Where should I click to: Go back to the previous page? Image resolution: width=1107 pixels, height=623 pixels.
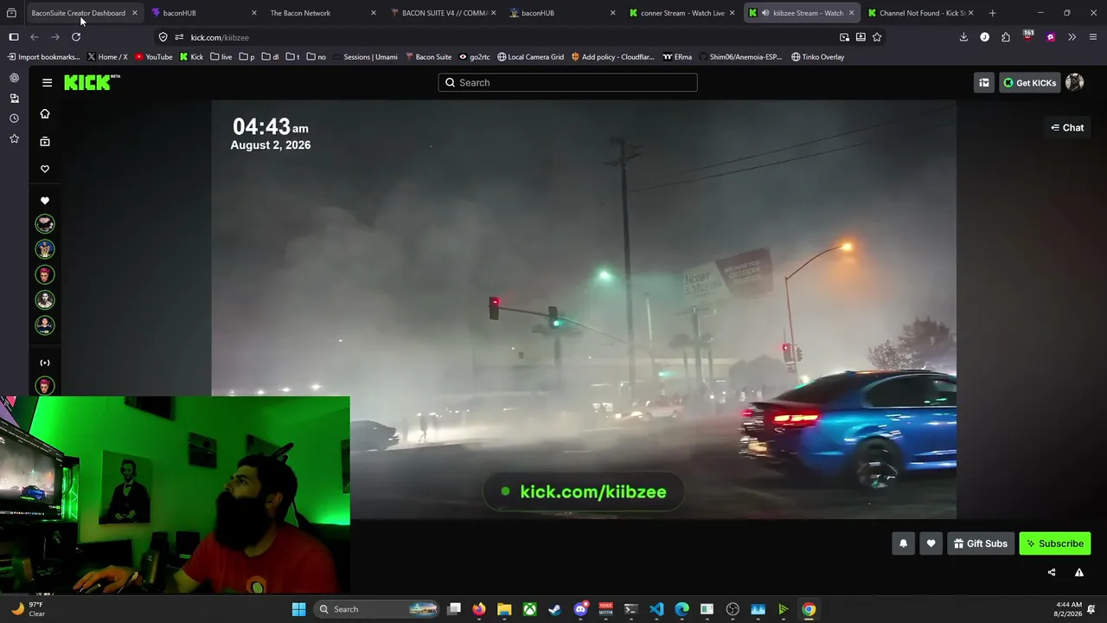pos(35,37)
